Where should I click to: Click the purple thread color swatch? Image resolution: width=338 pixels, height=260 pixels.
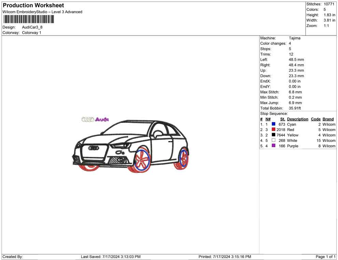[x=273, y=145]
